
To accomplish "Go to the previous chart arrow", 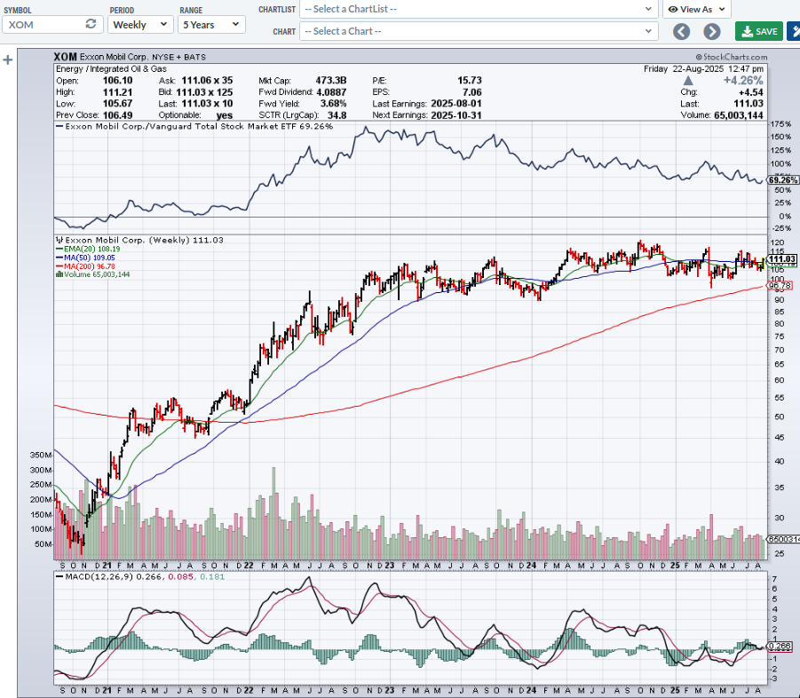I will click(x=681, y=32).
